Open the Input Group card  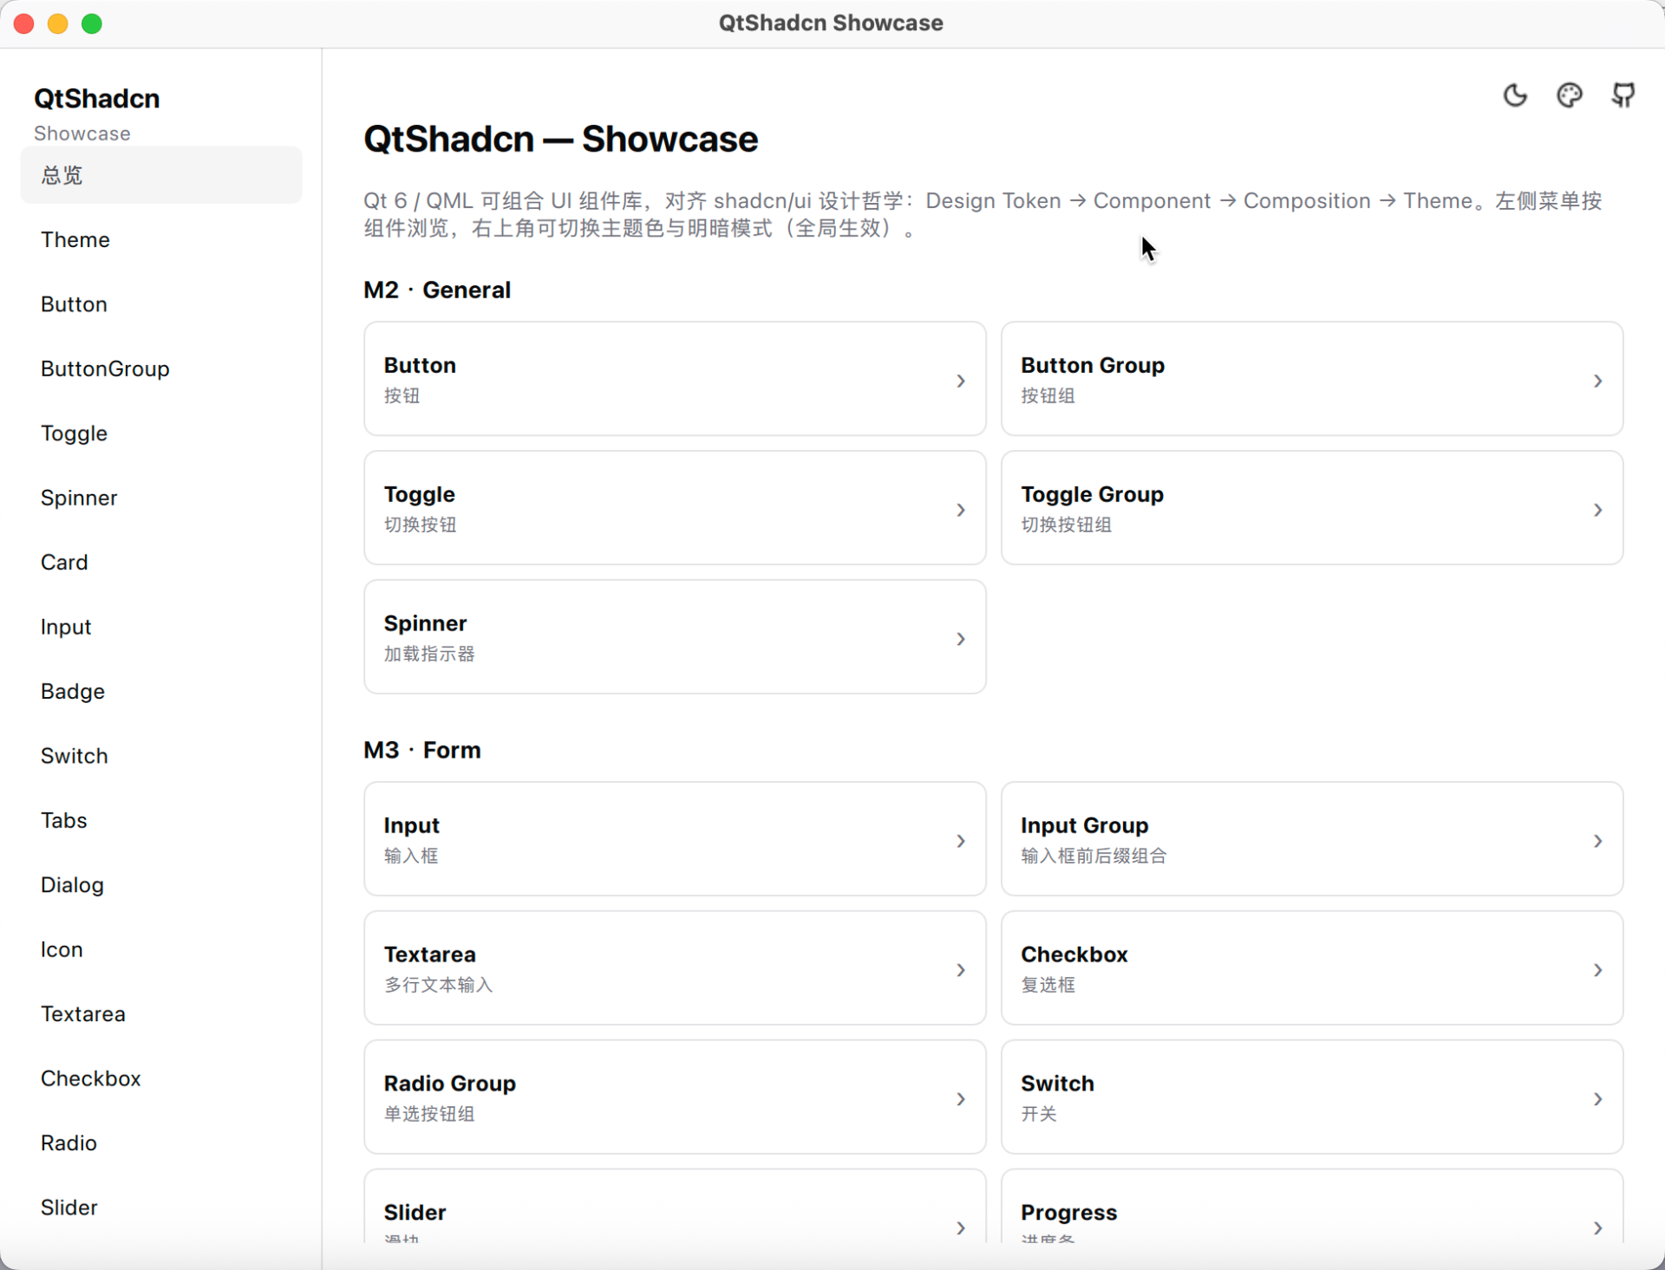click(1312, 839)
